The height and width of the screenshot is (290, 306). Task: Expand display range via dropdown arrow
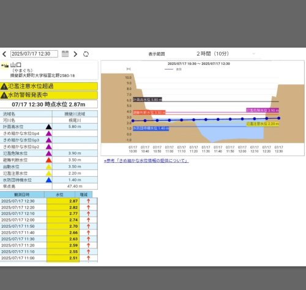click(x=254, y=54)
